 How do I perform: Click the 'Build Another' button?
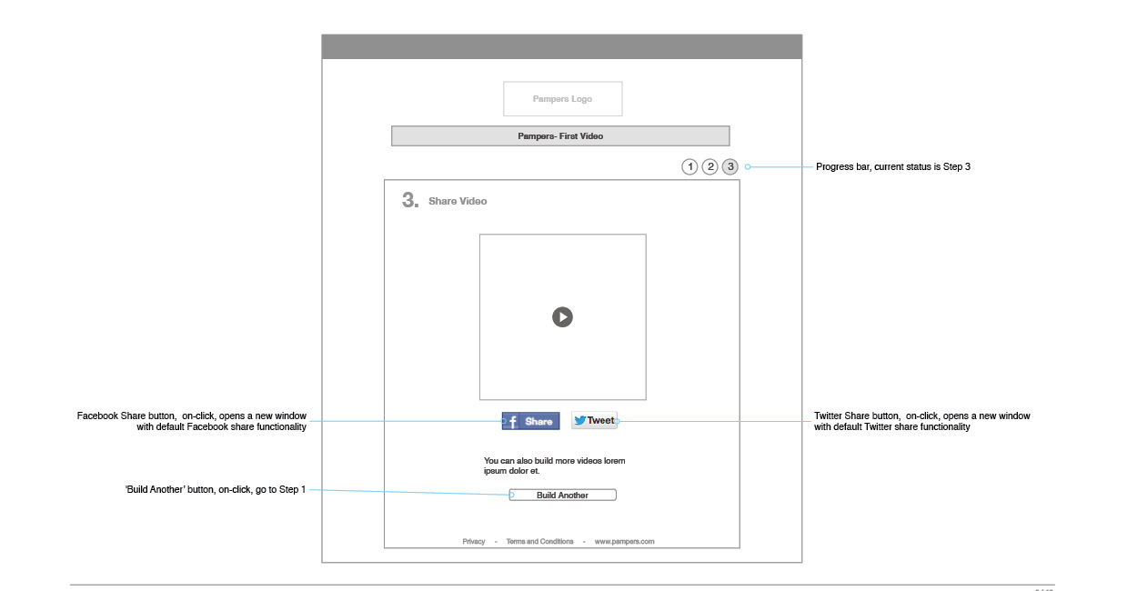[x=563, y=496]
